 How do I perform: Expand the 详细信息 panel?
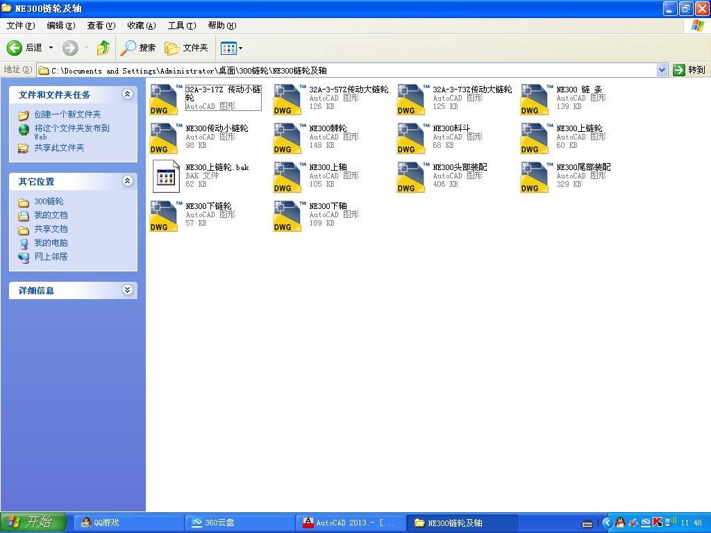[128, 290]
